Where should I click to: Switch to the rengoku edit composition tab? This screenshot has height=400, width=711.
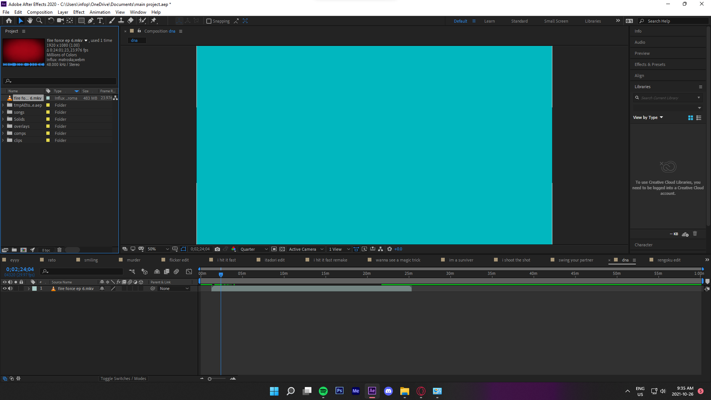(x=670, y=260)
